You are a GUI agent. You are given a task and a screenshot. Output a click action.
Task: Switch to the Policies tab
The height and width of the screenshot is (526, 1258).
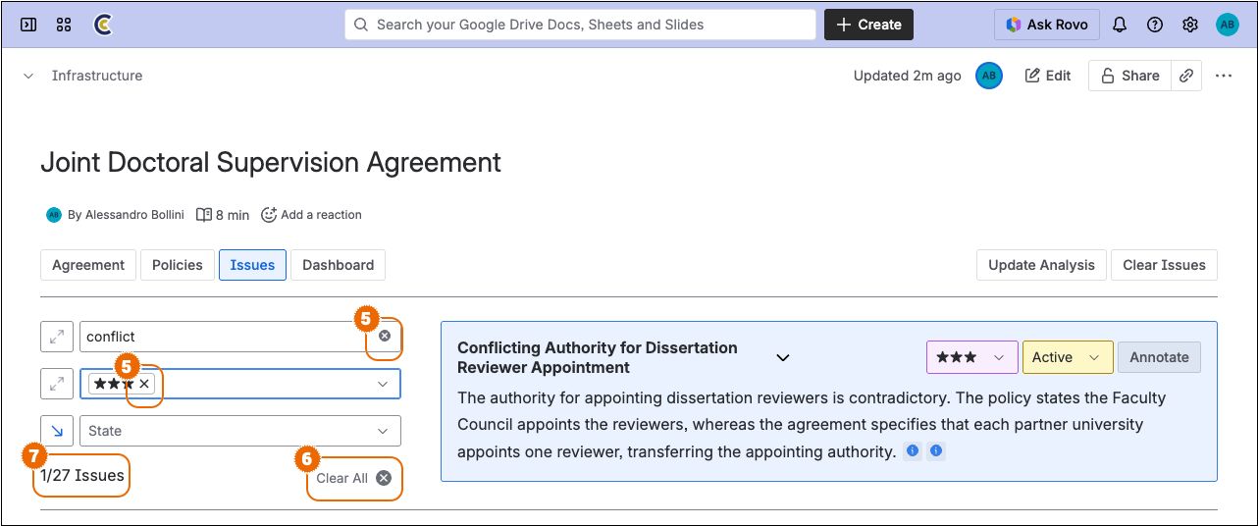point(178,265)
